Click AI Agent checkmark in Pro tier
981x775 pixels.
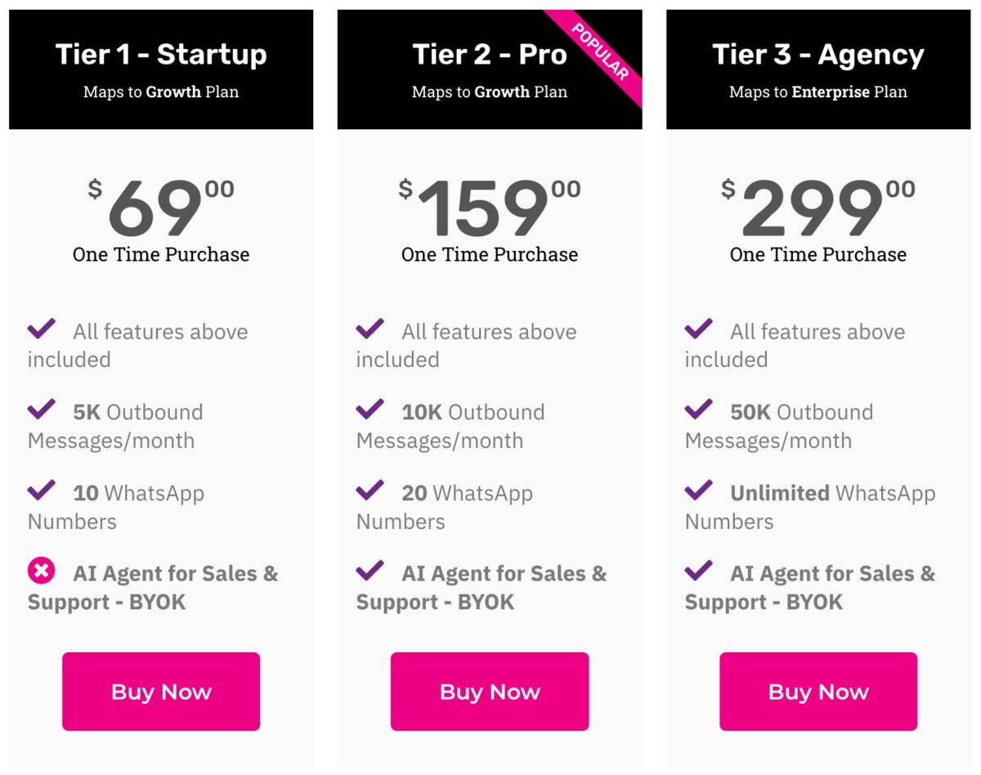pos(370,571)
